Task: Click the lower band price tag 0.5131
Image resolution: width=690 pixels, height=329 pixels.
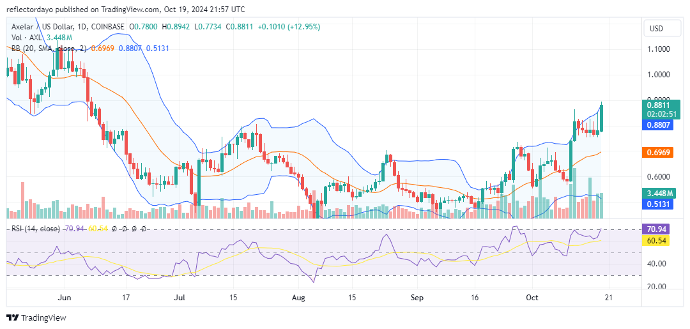Action: click(658, 204)
